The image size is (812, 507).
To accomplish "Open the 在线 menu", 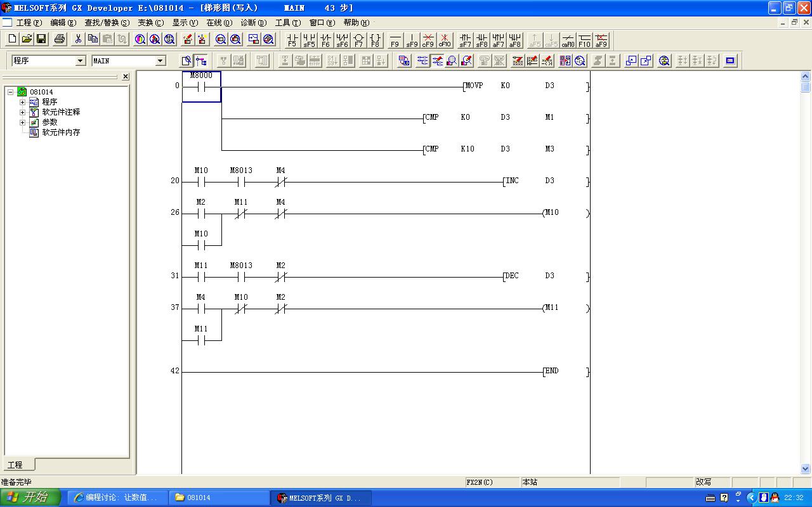I will point(219,23).
